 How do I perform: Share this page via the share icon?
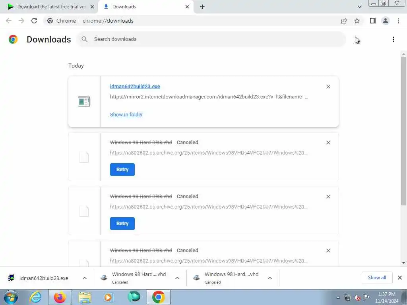(x=344, y=21)
